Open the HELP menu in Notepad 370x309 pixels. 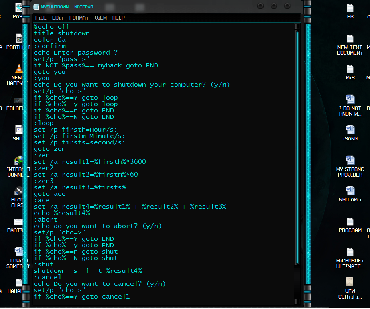pyautogui.click(x=118, y=18)
